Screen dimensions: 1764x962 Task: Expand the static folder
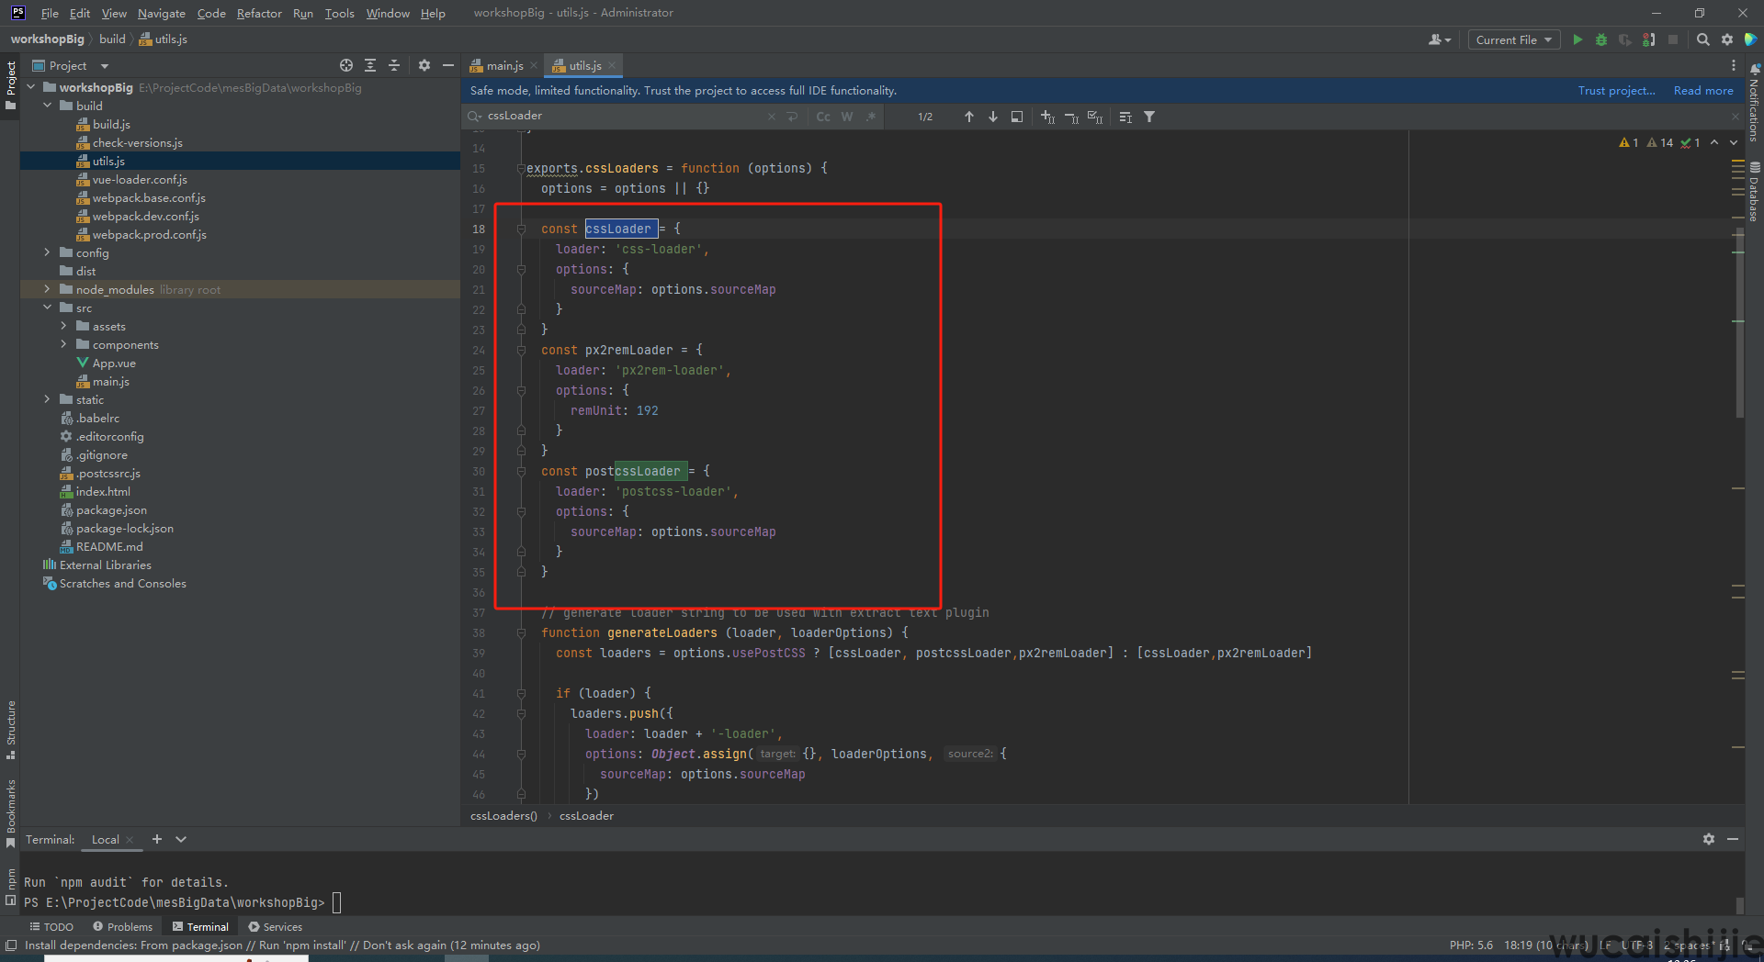click(x=48, y=399)
